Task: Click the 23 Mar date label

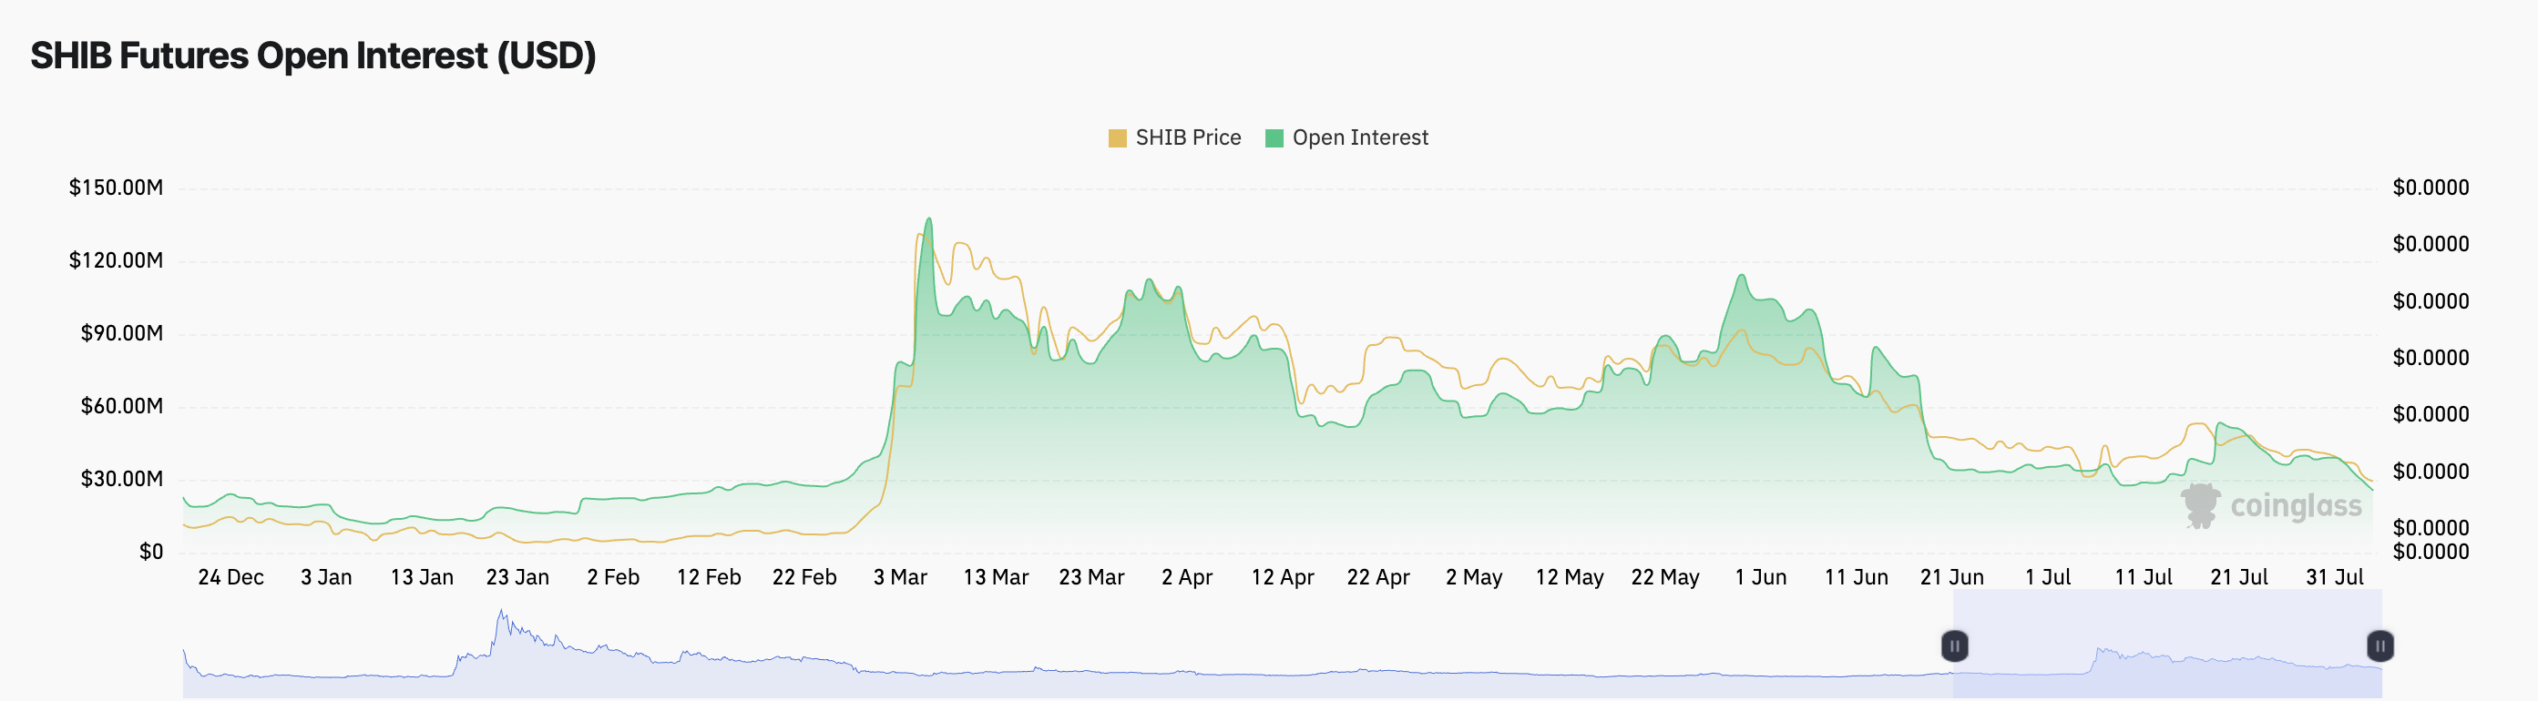Action: pos(1090,577)
